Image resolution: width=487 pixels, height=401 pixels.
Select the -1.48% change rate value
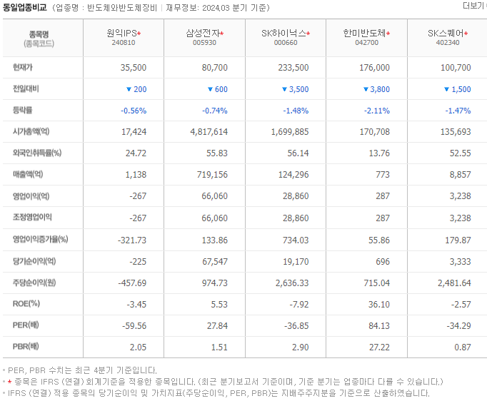point(296,111)
